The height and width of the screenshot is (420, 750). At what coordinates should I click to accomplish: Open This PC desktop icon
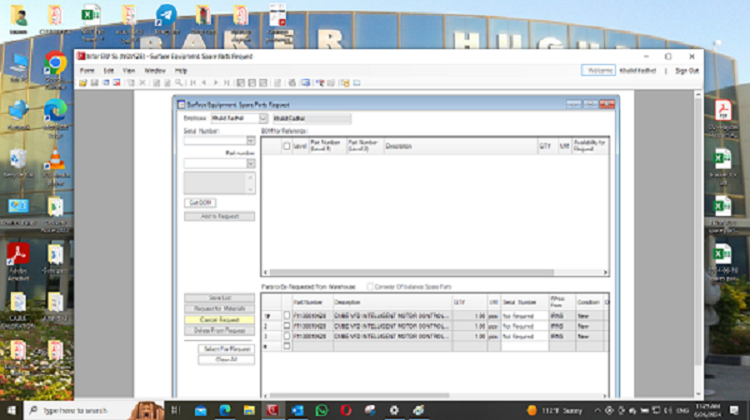pos(18,67)
